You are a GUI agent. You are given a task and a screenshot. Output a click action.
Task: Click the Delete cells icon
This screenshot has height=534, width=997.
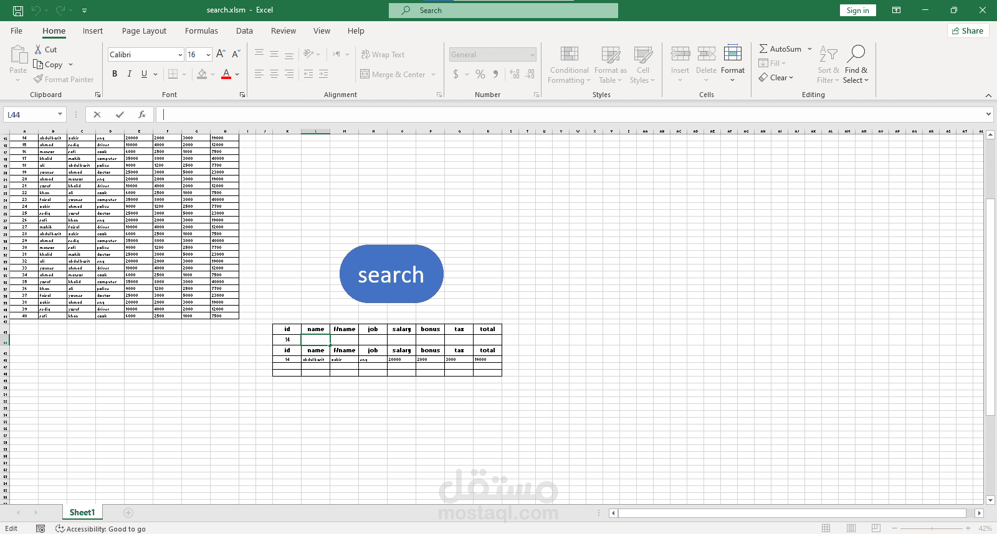[x=706, y=54]
